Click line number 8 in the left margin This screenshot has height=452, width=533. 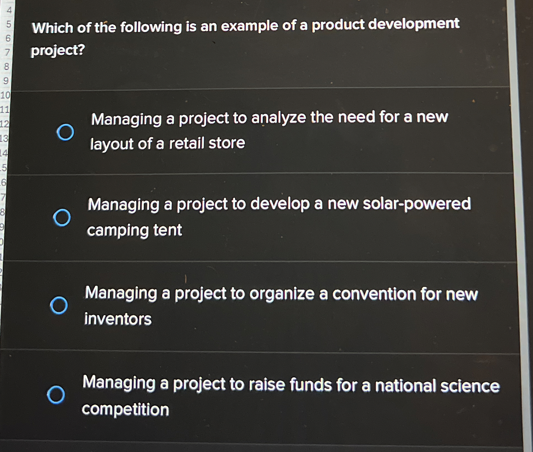[x=7, y=67]
